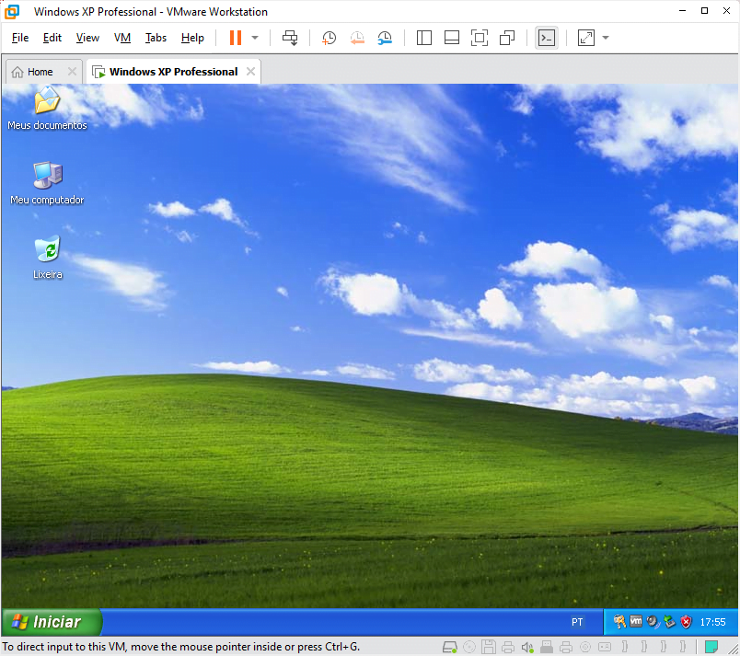Image resolution: width=740 pixels, height=656 pixels.
Task: Open the Edit menu
Action: coord(52,38)
